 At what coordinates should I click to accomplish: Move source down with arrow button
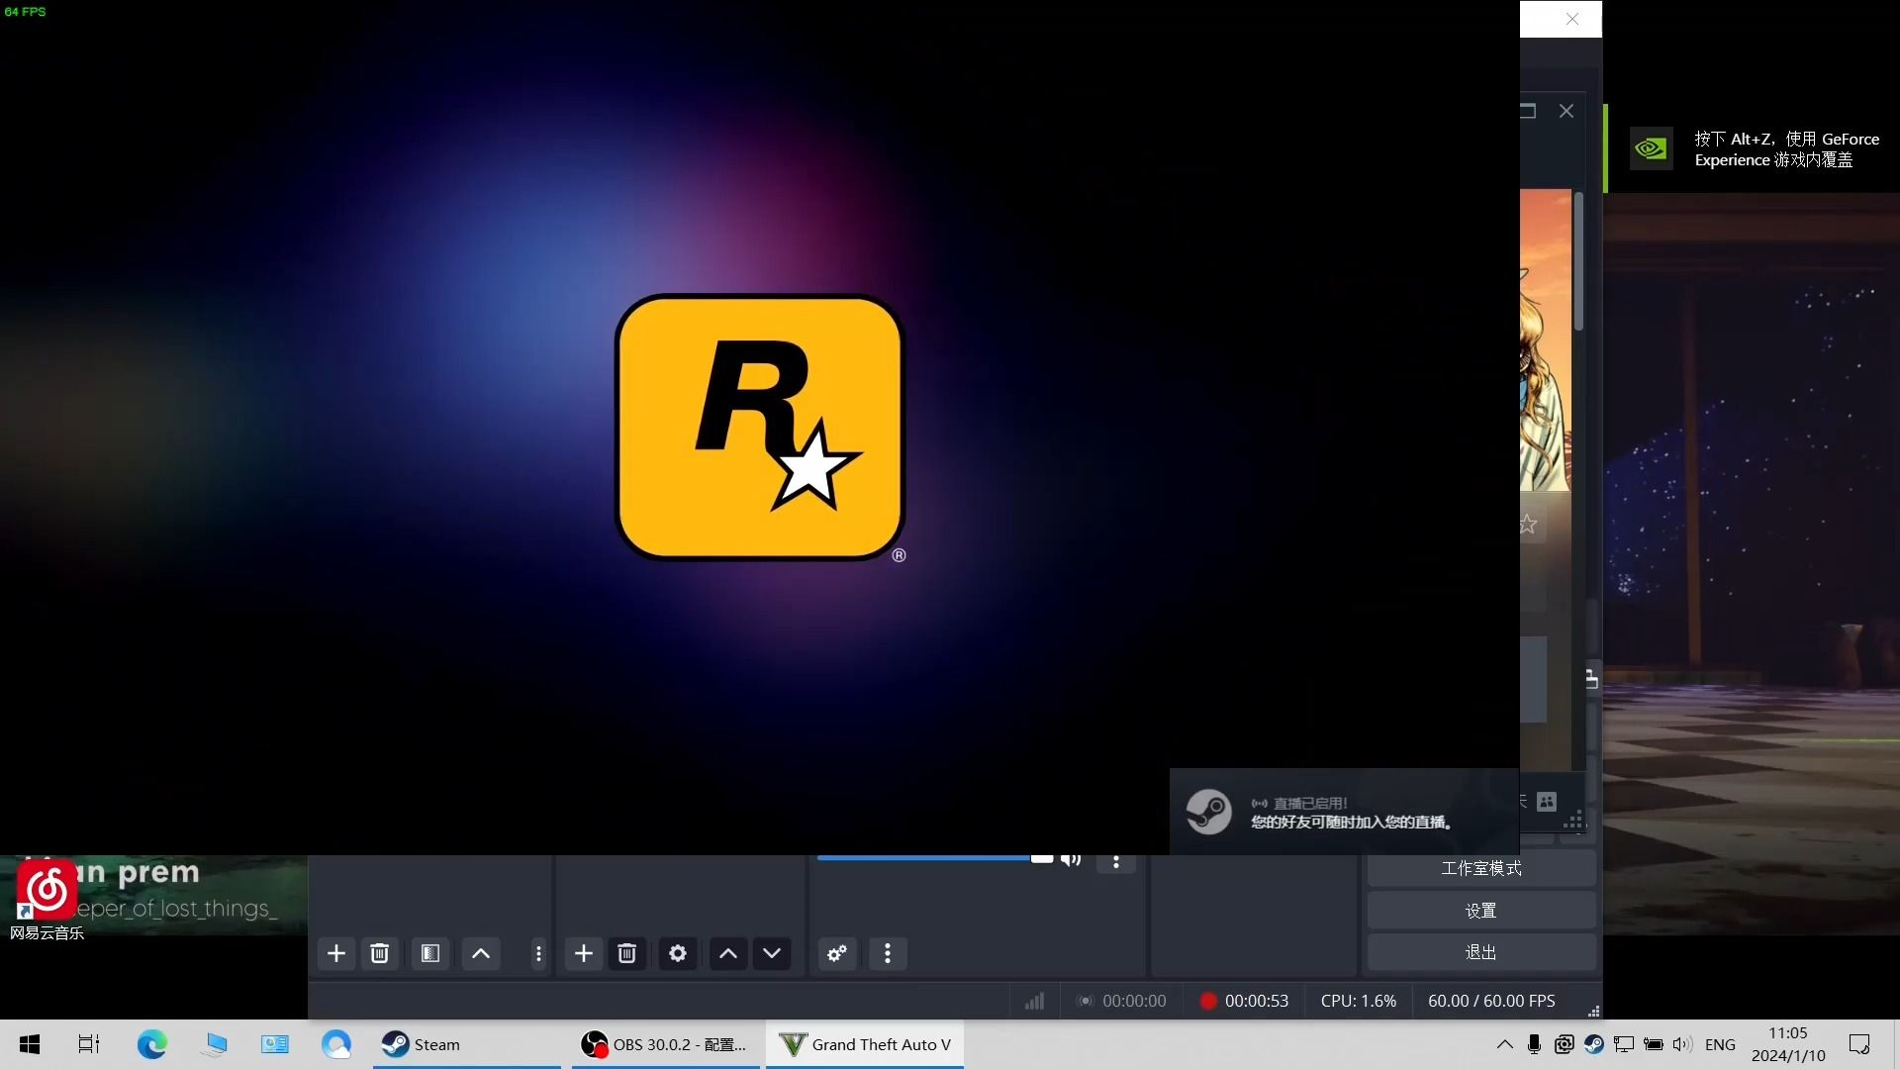772,953
